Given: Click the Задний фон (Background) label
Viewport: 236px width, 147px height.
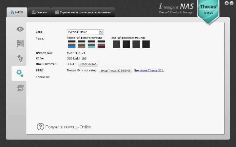Looking at the screenshot, I should [128, 38].
